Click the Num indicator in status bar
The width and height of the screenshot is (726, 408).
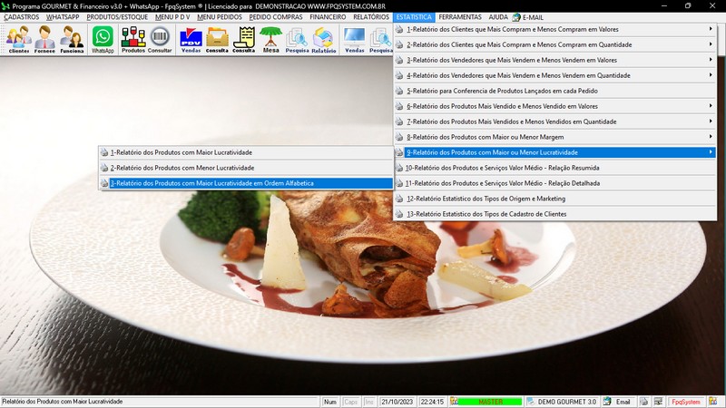[330, 402]
